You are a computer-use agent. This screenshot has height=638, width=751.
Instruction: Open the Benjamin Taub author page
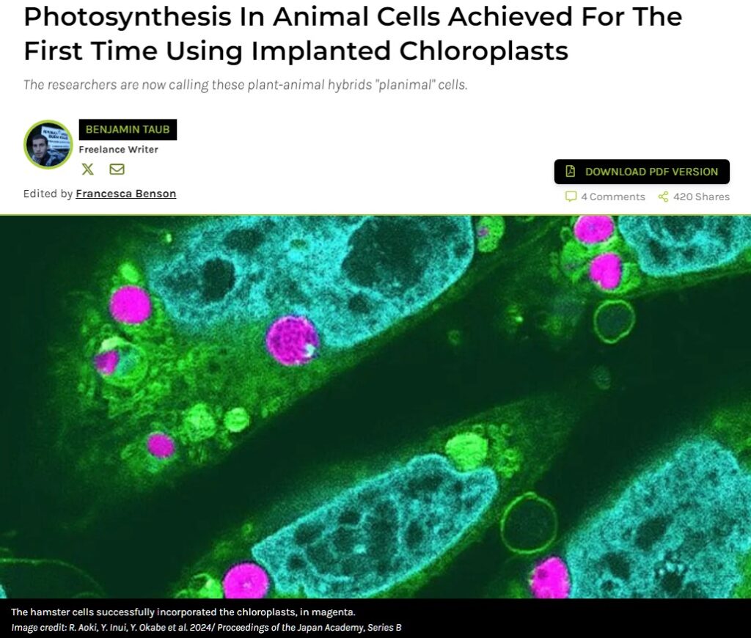(x=128, y=130)
